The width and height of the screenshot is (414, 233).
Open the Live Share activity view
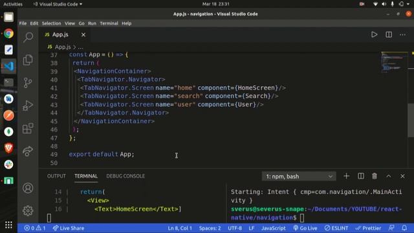pos(28,151)
